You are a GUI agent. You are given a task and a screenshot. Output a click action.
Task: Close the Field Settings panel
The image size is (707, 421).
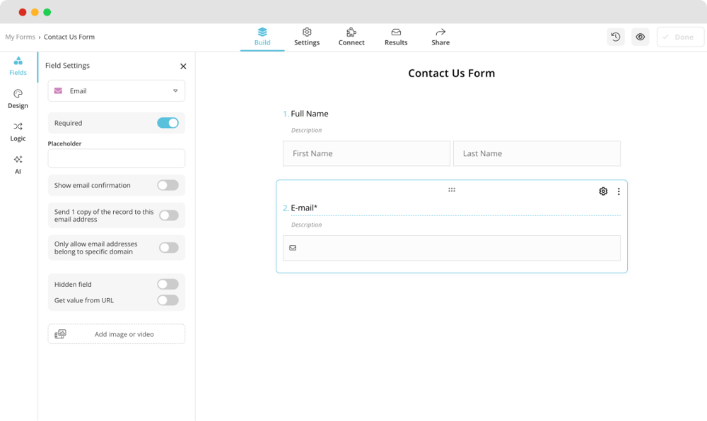coord(183,66)
